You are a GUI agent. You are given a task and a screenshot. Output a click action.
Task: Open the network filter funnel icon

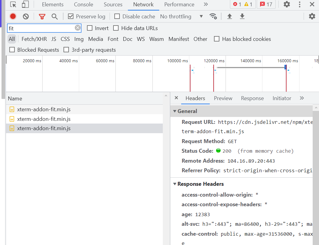42,16
